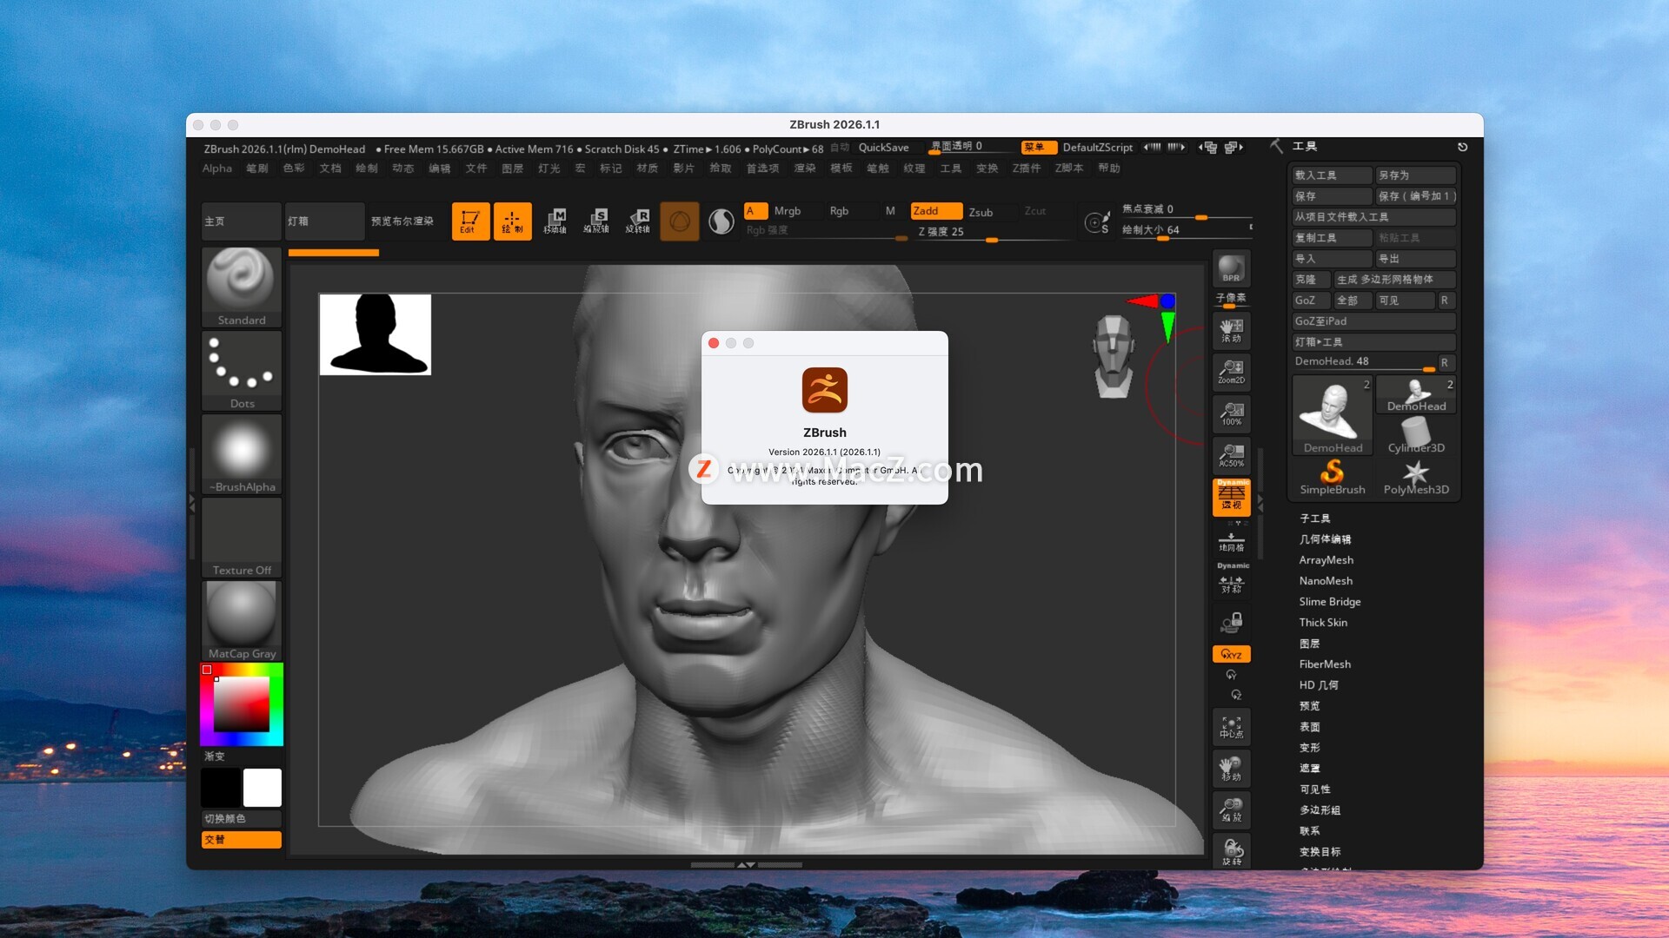Expand the 子工具 subpalette
Screen dimensions: 1669x938
pos(1314,519)
